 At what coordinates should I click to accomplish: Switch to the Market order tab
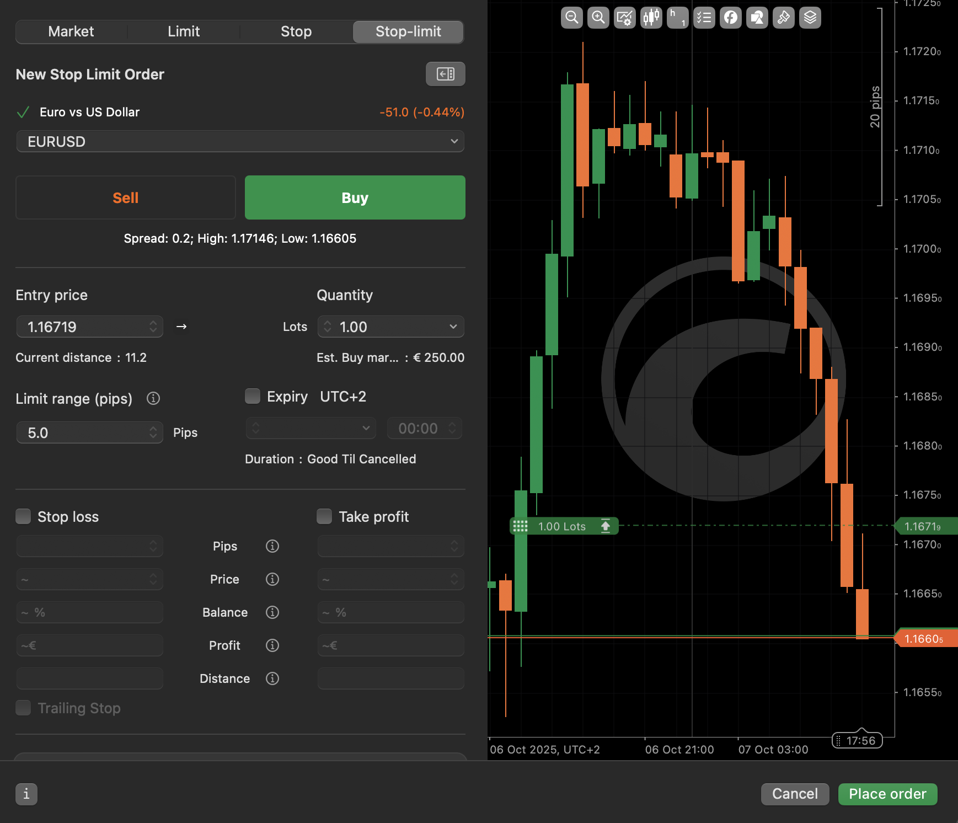(71, 31)
